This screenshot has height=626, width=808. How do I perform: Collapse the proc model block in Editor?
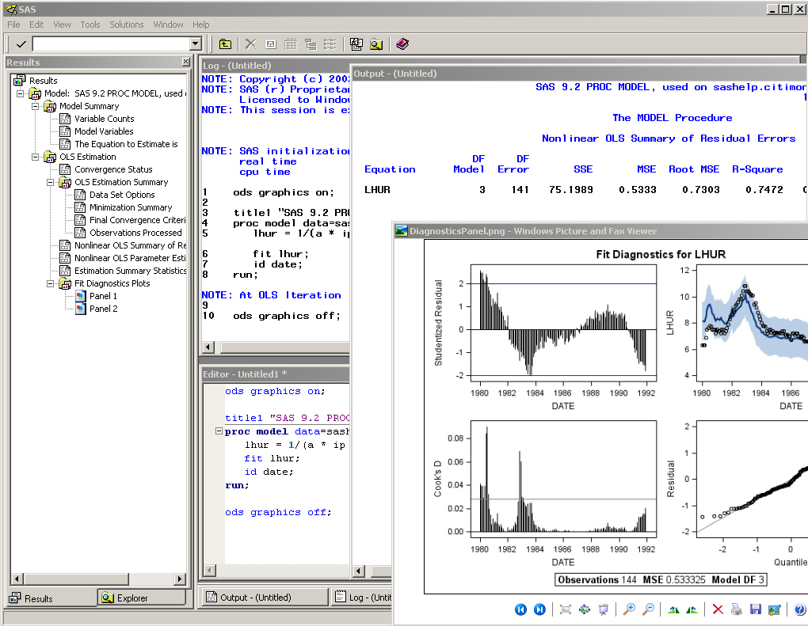coord(219,431)
